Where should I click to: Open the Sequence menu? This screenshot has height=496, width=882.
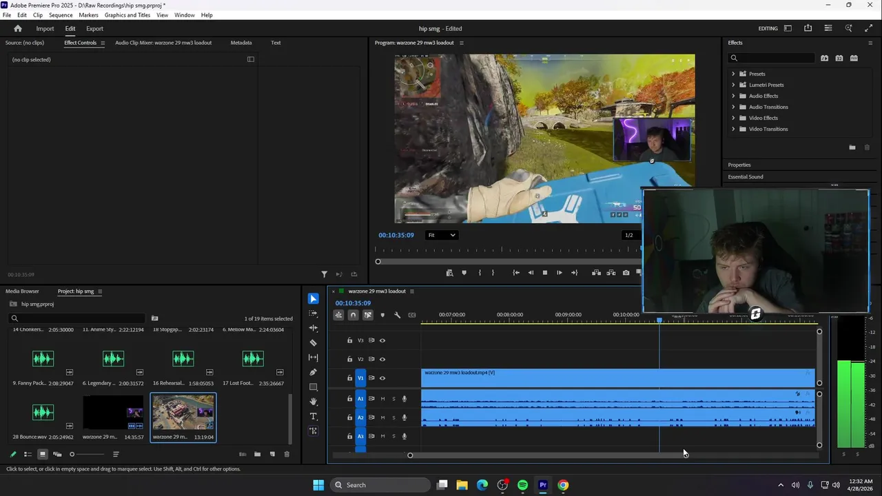pyautogui.click(x=61, y=14)
